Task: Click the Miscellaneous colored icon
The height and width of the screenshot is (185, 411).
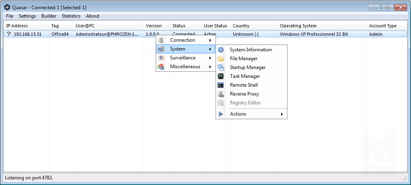Action: point(161,67)
